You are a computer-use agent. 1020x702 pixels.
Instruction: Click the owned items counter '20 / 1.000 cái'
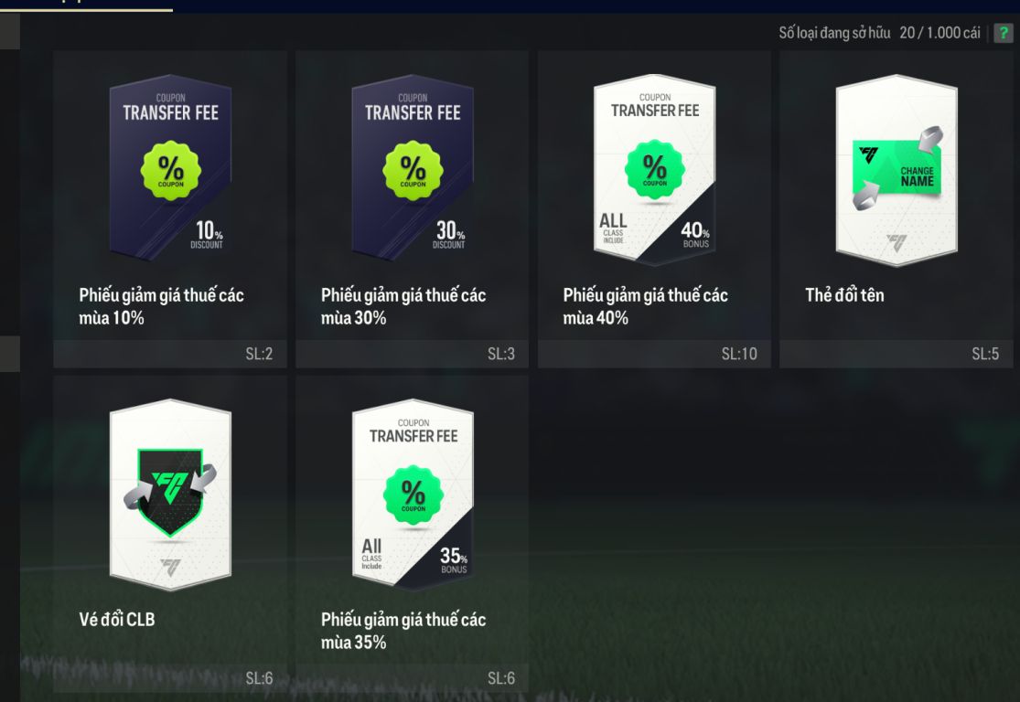point(939,33)
